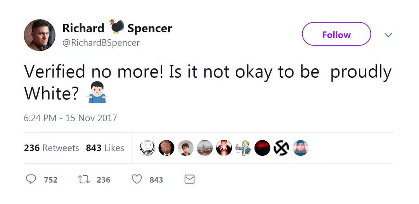The image size is (419, 204).
Task: Select the hooded figure liker avatar
Action: (301, 148)
